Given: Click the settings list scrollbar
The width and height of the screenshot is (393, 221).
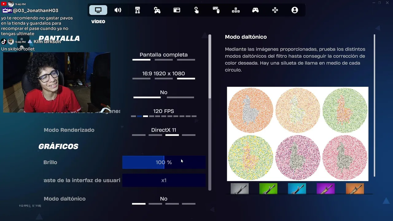Looking at the screenshot, I should pyautogui.click(x=210, y=66).
